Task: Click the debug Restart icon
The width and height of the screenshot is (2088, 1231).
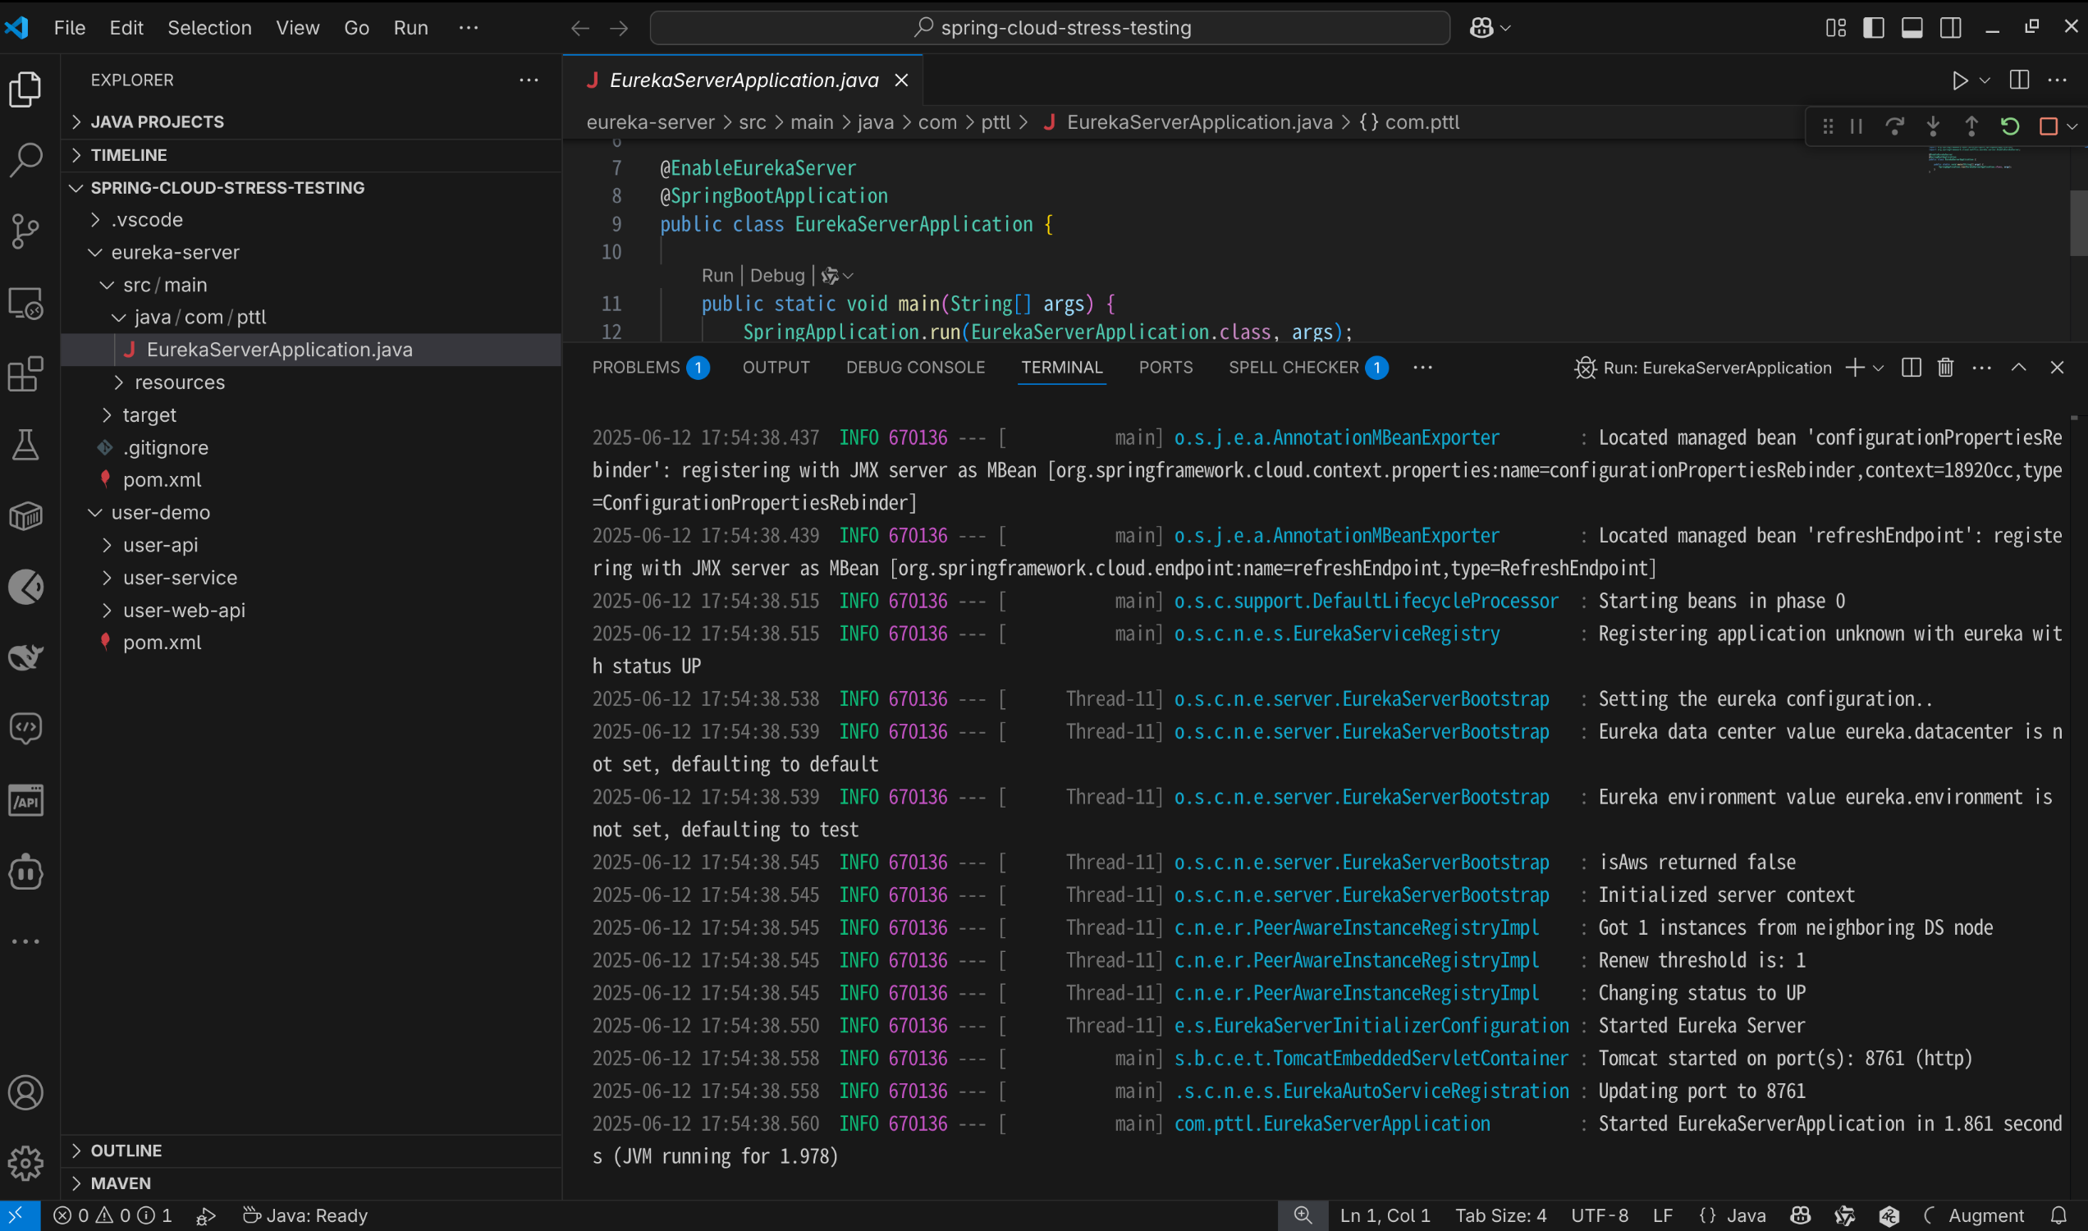Action: pyautogui.click(x=2009, y=126)
